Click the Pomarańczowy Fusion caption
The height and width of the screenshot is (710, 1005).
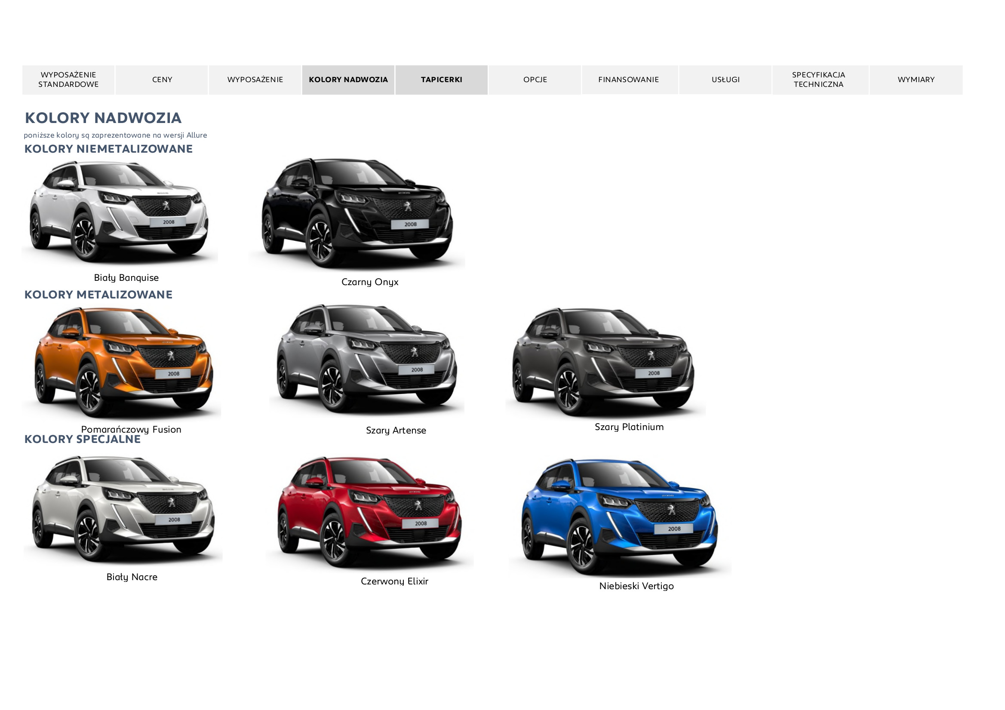click(131, 430)
